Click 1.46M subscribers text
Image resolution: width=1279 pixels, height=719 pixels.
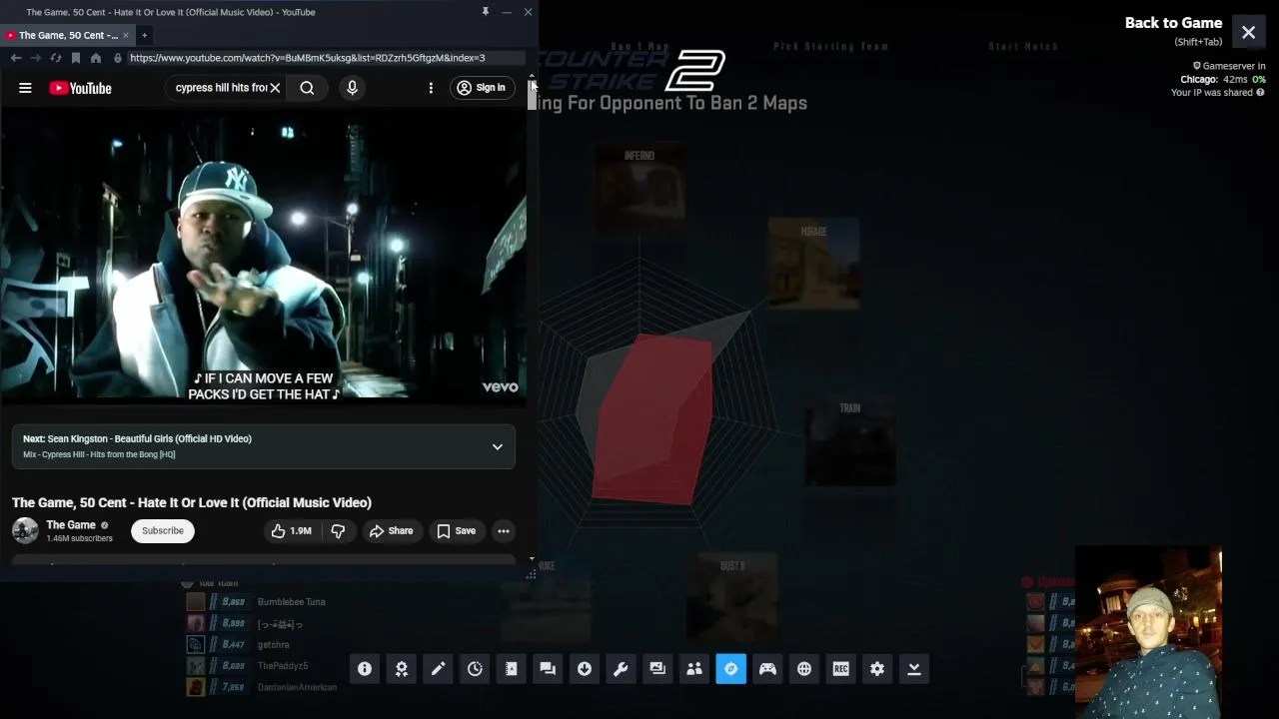click(79, 538)
